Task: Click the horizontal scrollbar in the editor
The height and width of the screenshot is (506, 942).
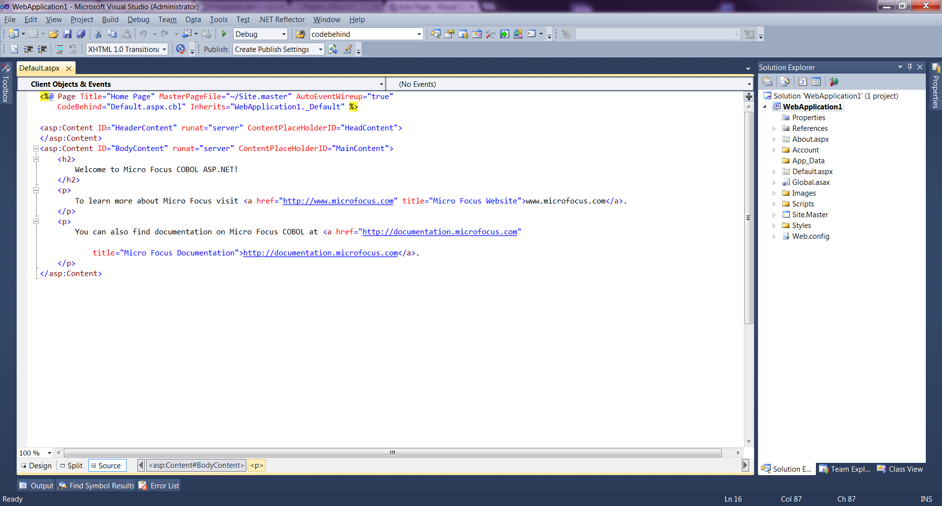Action: point(392,453)
